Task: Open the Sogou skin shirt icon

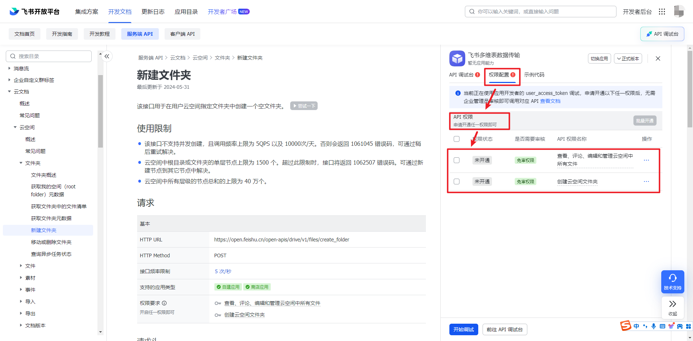Action: [671, 326]
